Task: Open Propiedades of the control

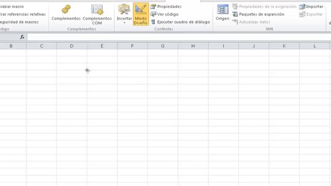Action: (x=166, y=7)
